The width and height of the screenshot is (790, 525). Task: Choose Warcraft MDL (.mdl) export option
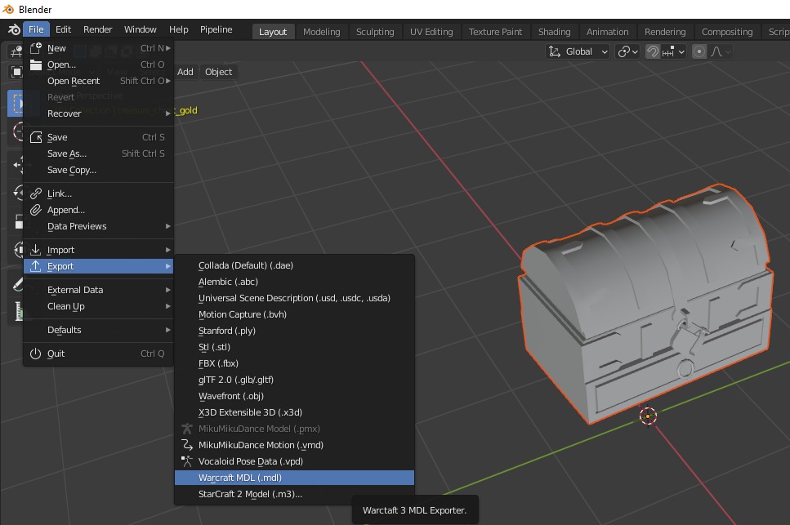click(239, 478)
